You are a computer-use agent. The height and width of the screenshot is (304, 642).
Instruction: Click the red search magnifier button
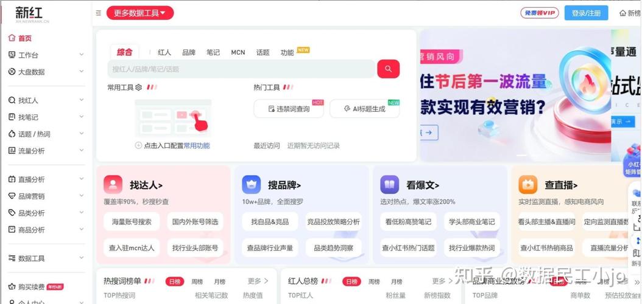coord(388,69)
